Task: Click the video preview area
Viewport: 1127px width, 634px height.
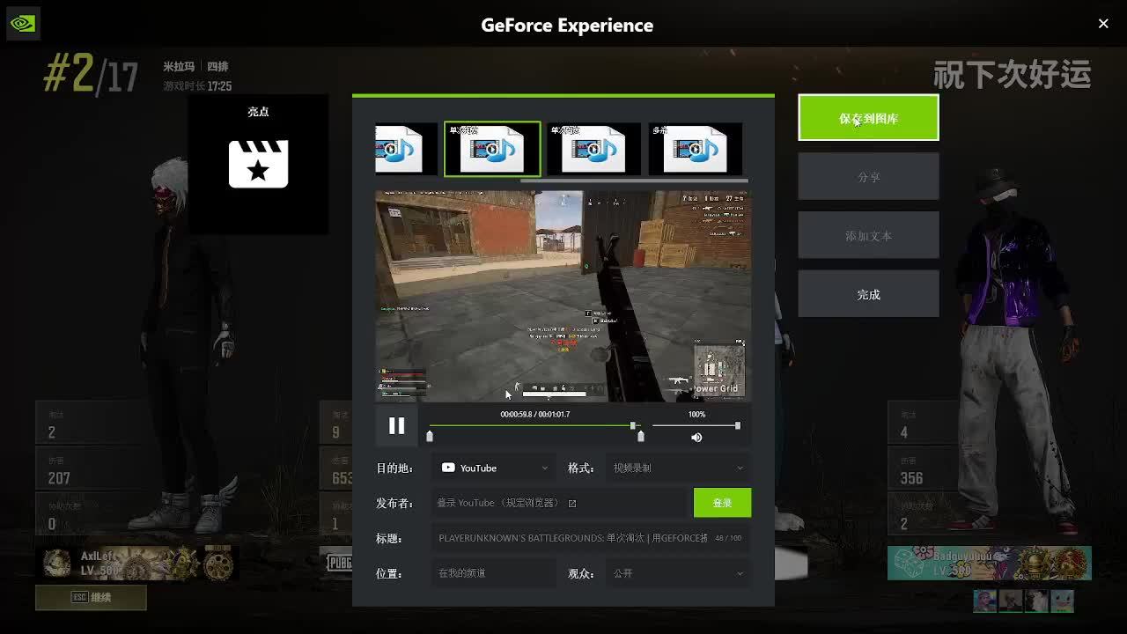Action: point(563,296)
